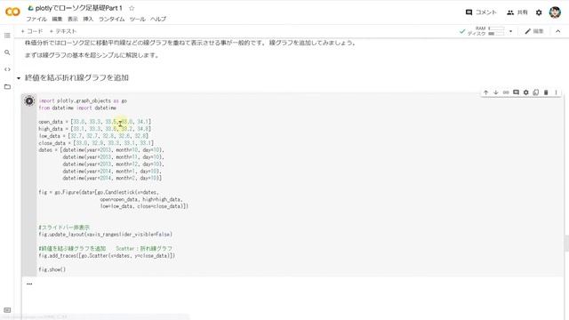This screenshot has width=569, height=320.
Task: Open the ファイル menu
Action: pyautogui.click(x=36, y=19)
